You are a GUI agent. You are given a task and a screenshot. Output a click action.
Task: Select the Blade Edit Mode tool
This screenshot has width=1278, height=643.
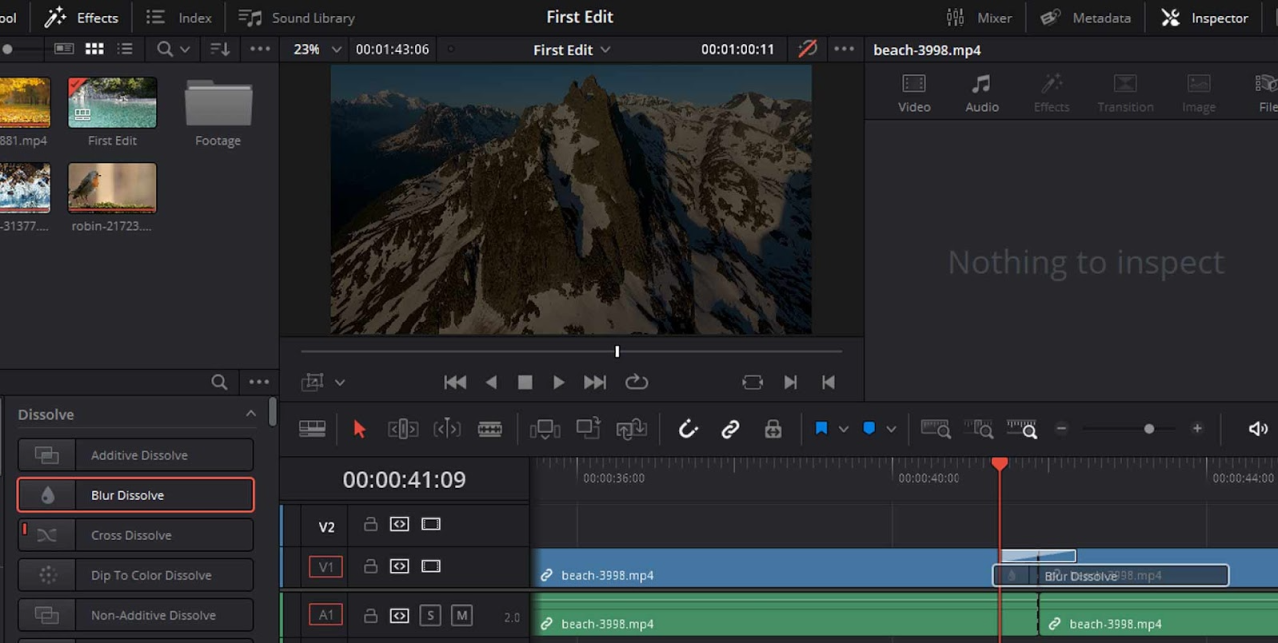[x=489, y=428]
